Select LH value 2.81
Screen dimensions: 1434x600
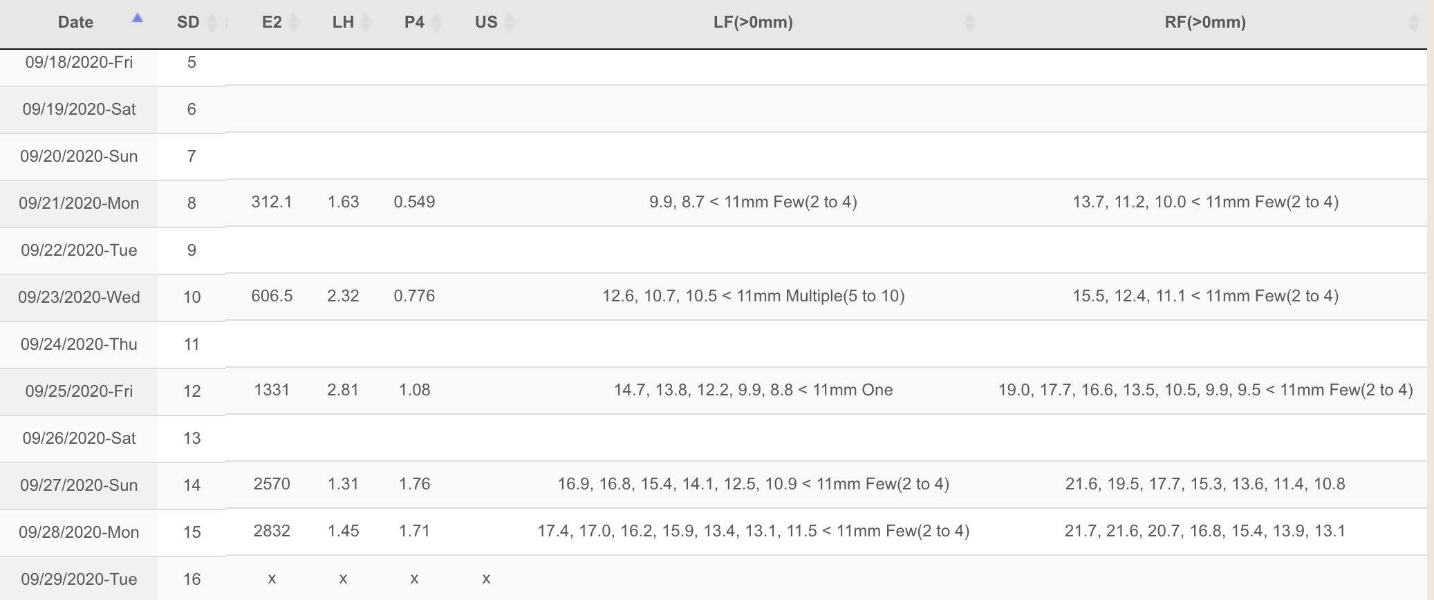click(x=343, y=390)
